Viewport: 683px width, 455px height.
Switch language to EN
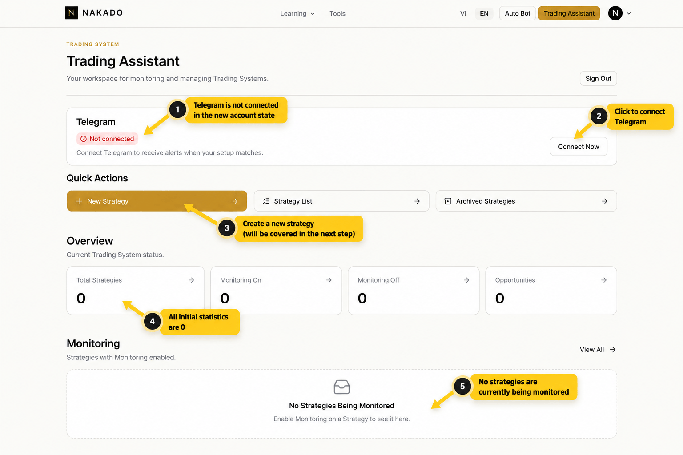pyautogui.click(x=484, y=13)
